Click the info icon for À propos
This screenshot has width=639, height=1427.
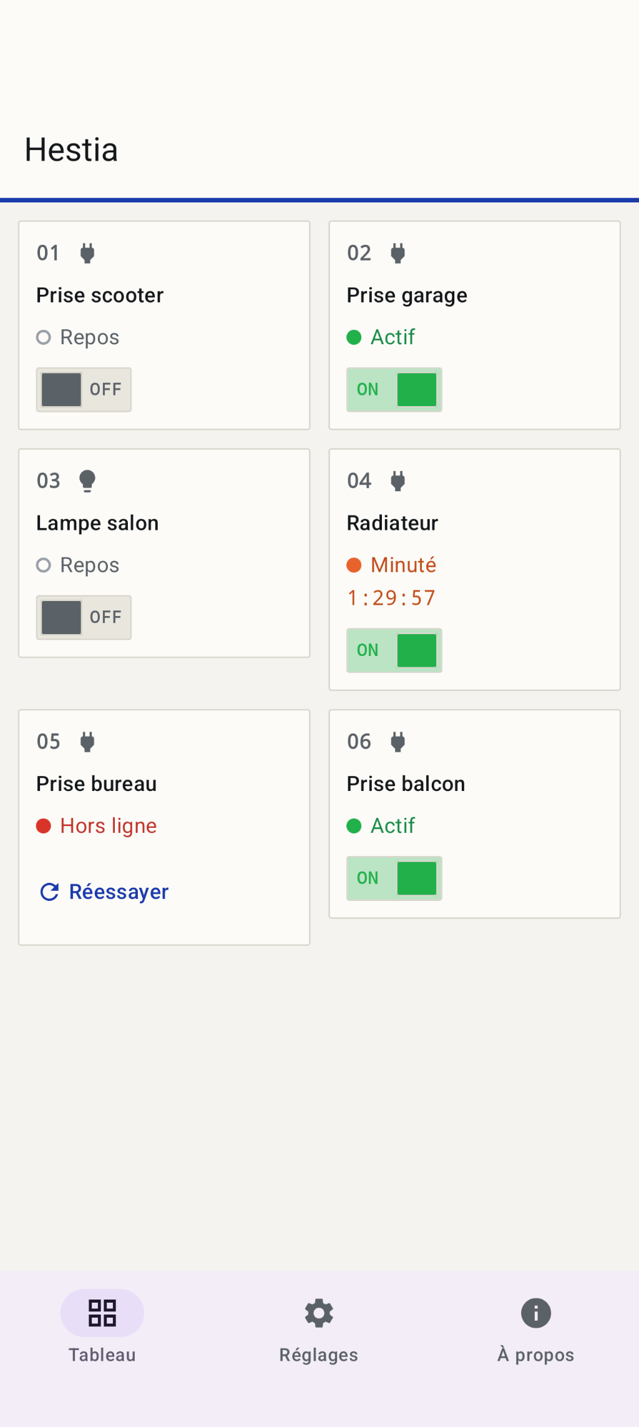point(536,1313)
